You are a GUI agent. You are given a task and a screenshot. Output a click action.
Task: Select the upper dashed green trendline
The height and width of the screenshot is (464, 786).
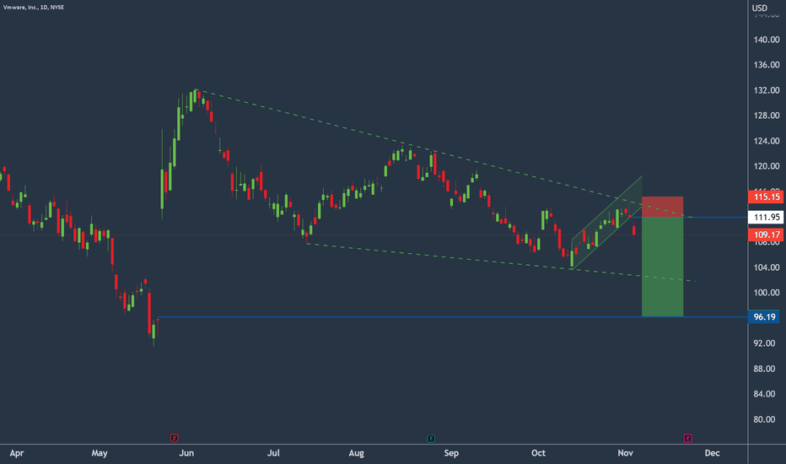coord(444,153)
